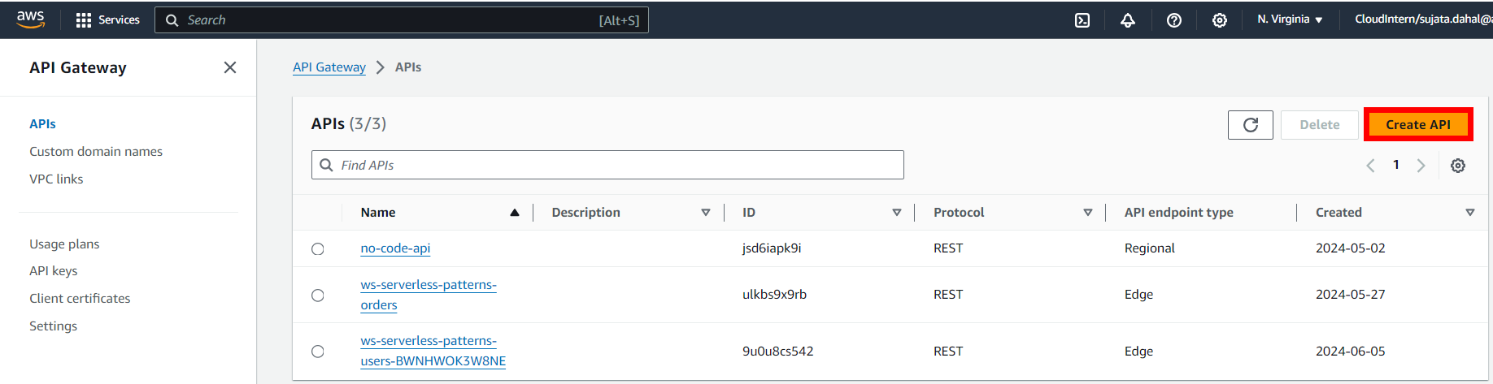
Task: Select the ws-serverless-patterns-users radio button
Action: [318, 352]
